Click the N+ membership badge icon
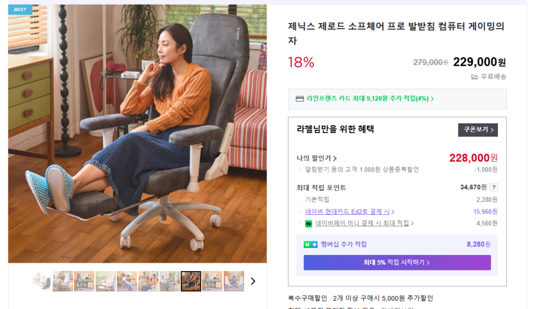This screenshot has width=534, height=309. click(311, 244)
